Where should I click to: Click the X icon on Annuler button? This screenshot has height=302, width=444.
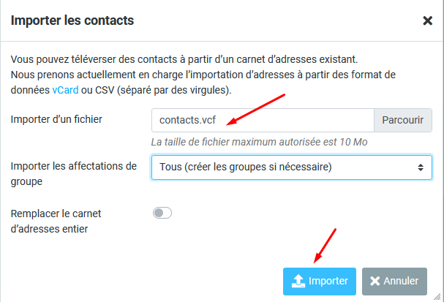click(375, 281)
